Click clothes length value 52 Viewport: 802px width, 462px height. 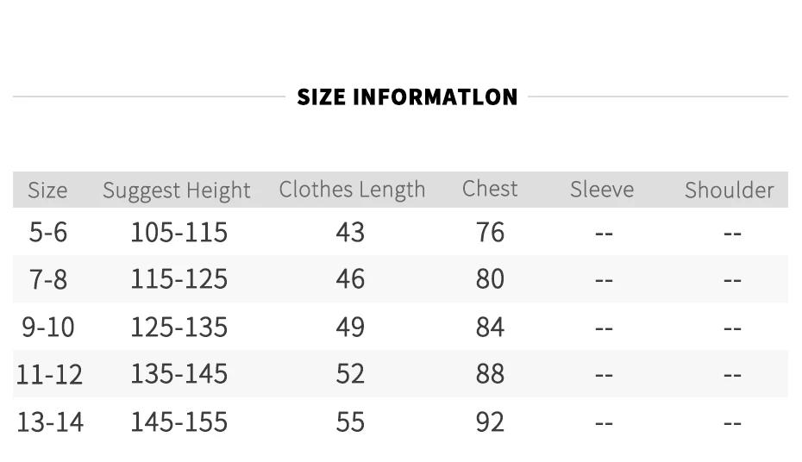coord(350,373)
